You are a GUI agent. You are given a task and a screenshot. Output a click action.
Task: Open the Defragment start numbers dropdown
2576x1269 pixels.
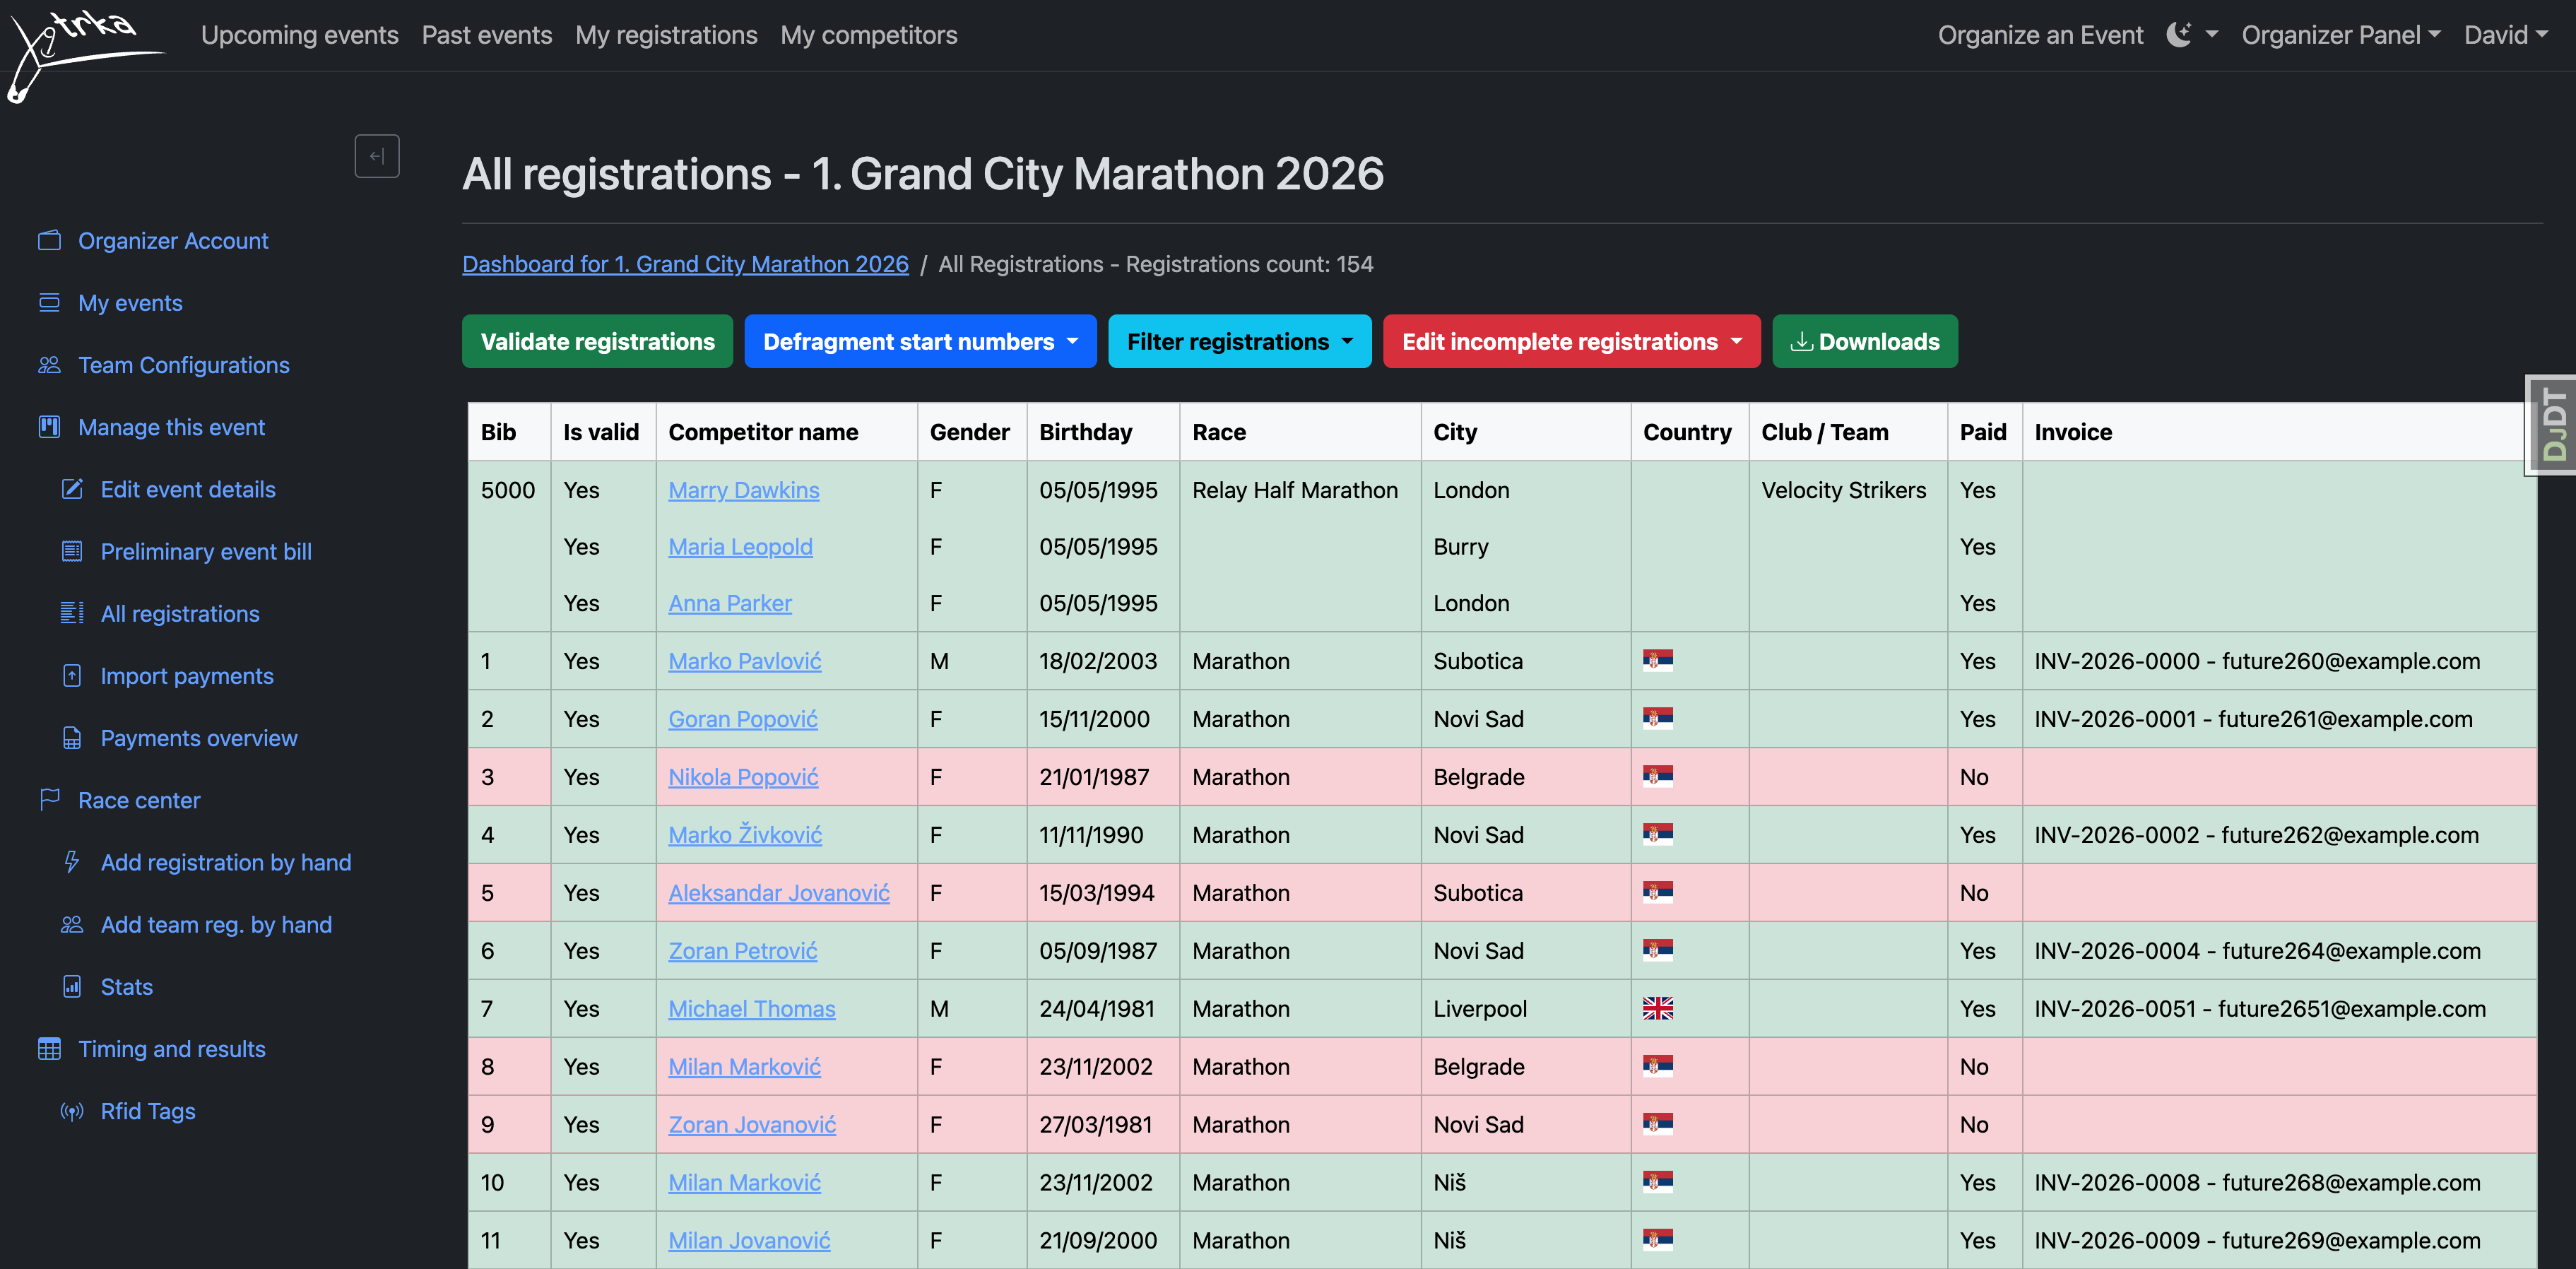pyautogui.click(x=919, y=341)
